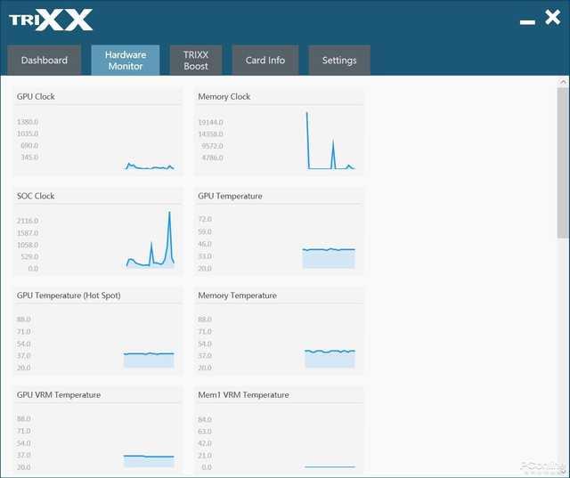
Task: Click the 19144.0 axis value in Memory Clock
Action: pyautogui.click(x=210, y=123)
